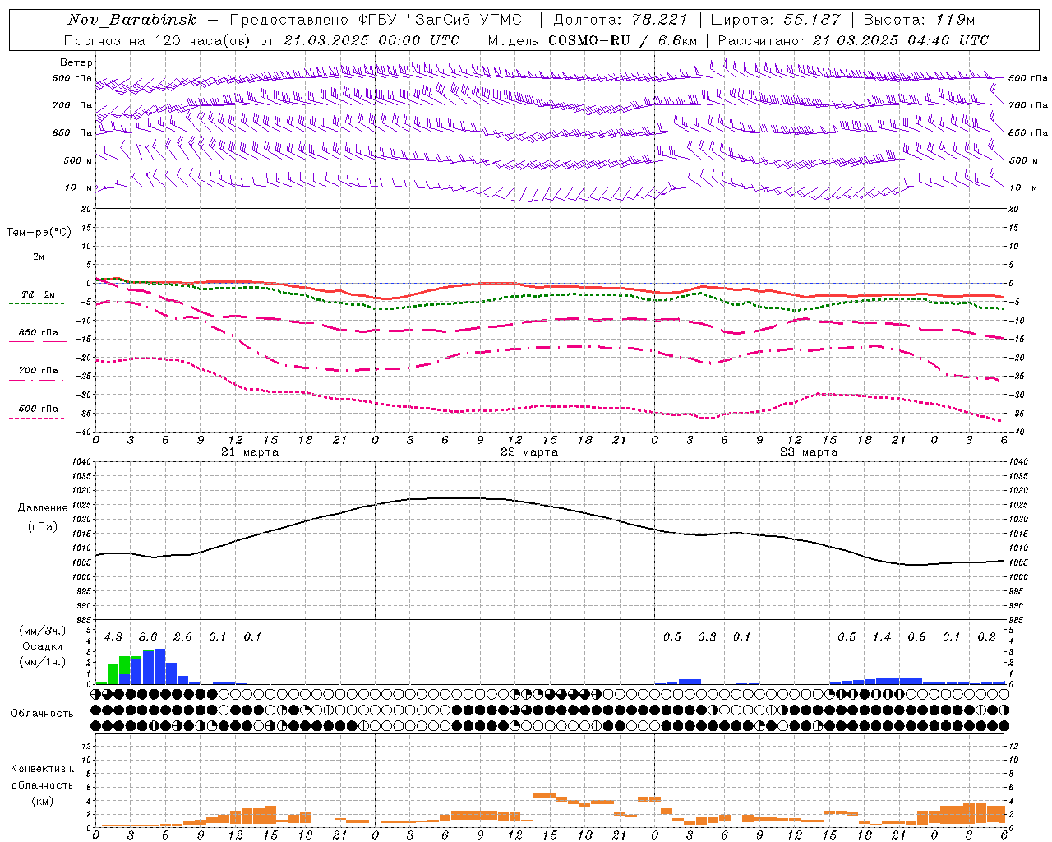Screen dimensions: 1052x842
Task: Click the 500 м wind level label on left
Action: [78, 160]
